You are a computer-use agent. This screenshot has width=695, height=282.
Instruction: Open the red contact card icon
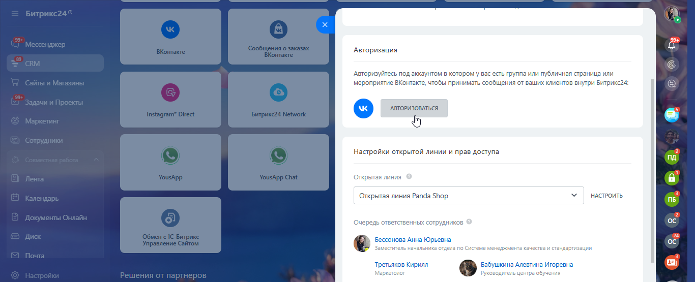(x=672, y=262)
